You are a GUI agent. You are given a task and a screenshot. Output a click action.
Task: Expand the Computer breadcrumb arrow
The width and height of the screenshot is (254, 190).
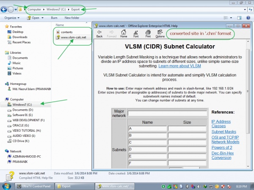click(44, 10)
